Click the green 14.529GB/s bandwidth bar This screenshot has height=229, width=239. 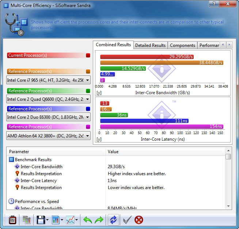[123, 68]
